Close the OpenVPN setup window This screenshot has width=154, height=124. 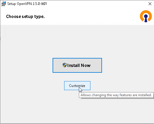pos(150,4)
